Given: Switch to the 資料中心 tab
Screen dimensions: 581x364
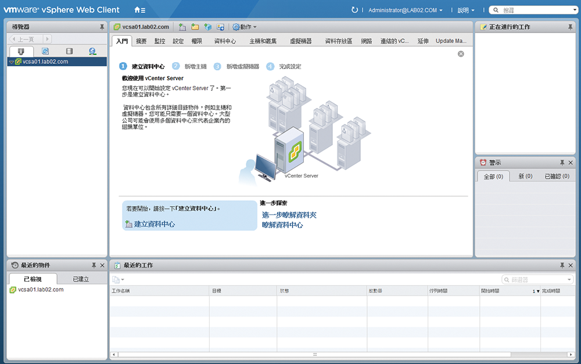Looking at the screenshot, I should (225, 41).
